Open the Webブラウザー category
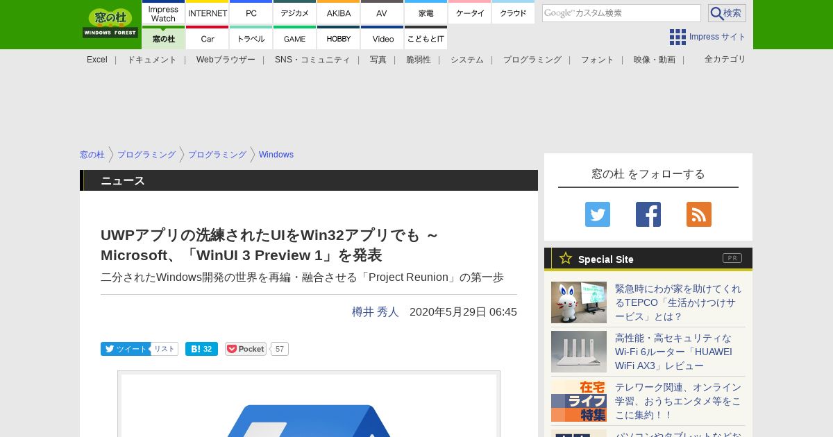The image size is (833, 437). 226,60
